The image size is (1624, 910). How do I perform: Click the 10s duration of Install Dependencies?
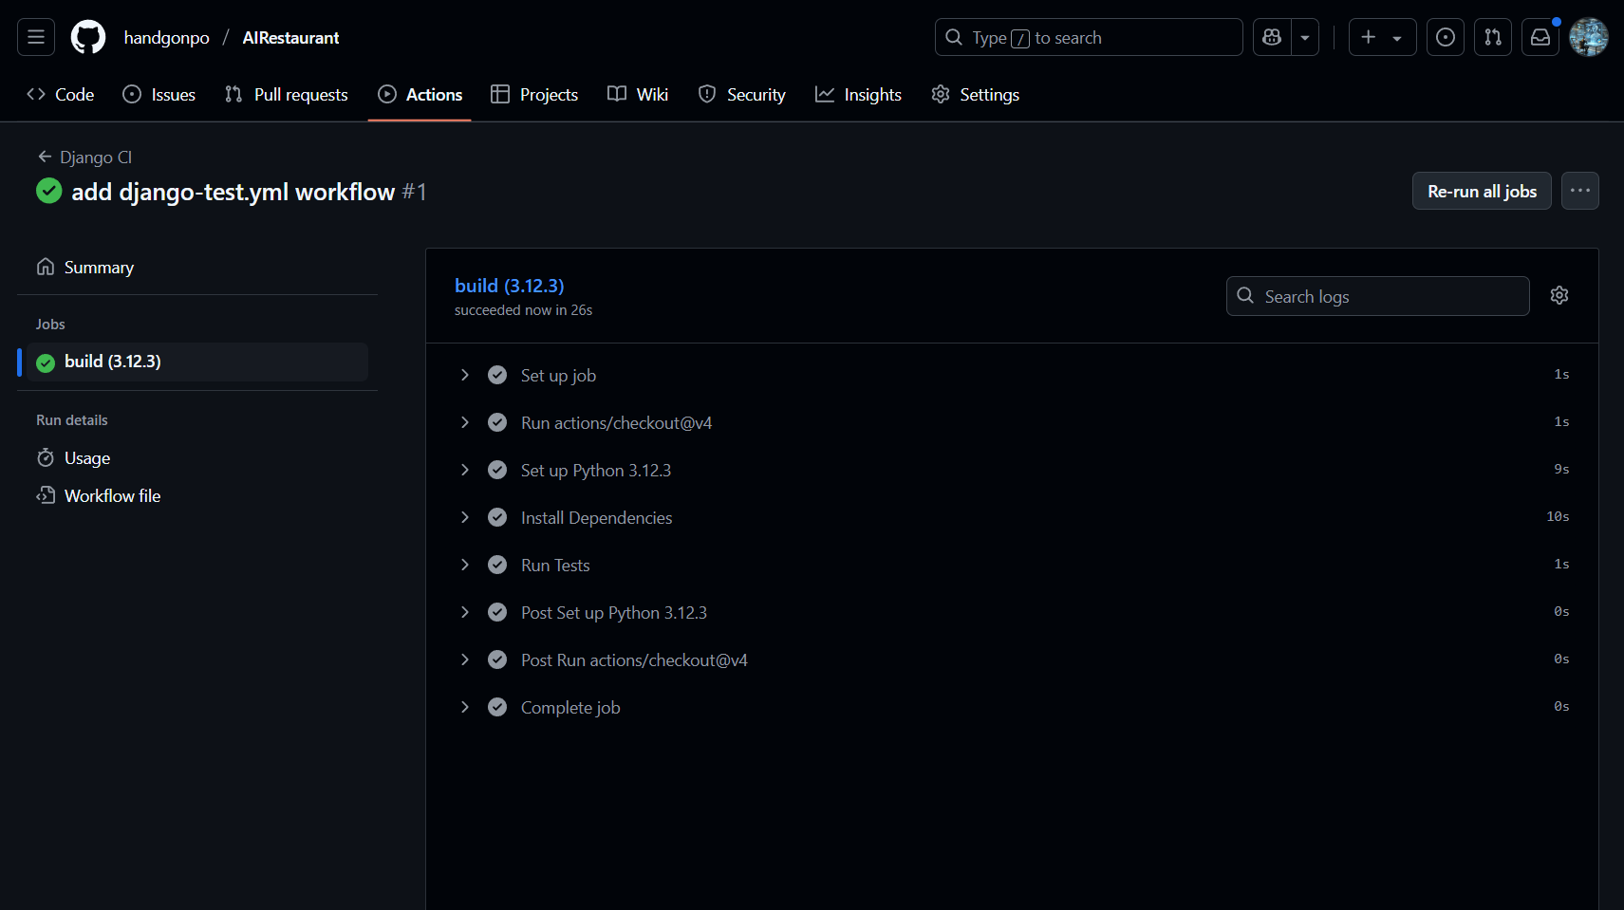[x=1558, y=516]
